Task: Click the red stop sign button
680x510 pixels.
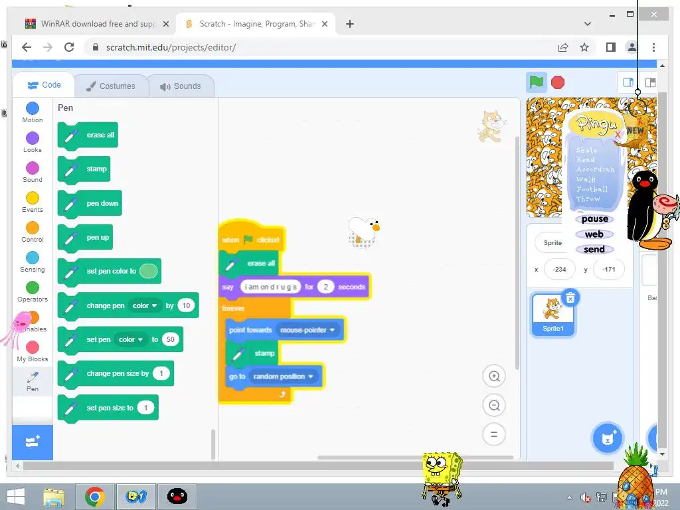Action: (x=558, y=82)
